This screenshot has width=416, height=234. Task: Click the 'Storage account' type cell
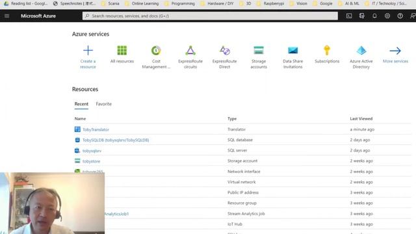[x=242, y=161]
